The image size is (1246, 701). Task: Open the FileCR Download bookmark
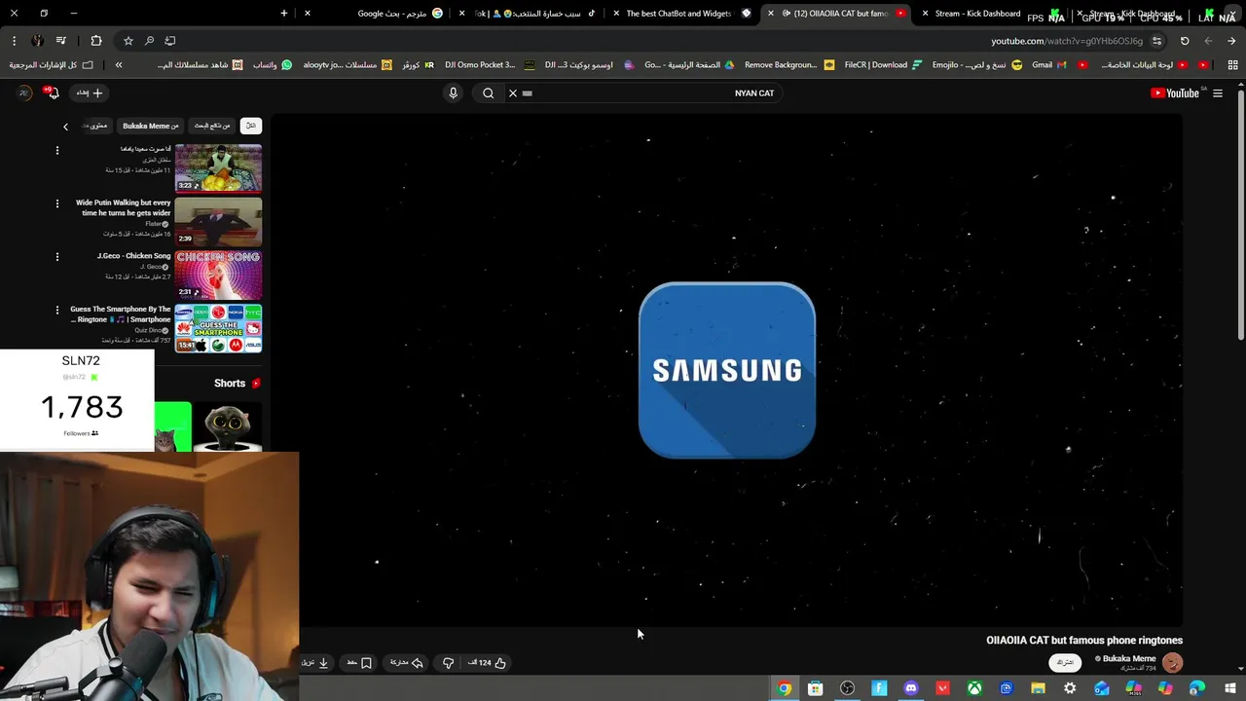click(882, 65)
